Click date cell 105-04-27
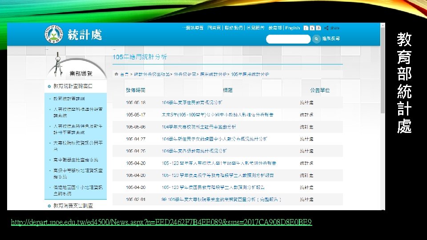 [136, 139]
